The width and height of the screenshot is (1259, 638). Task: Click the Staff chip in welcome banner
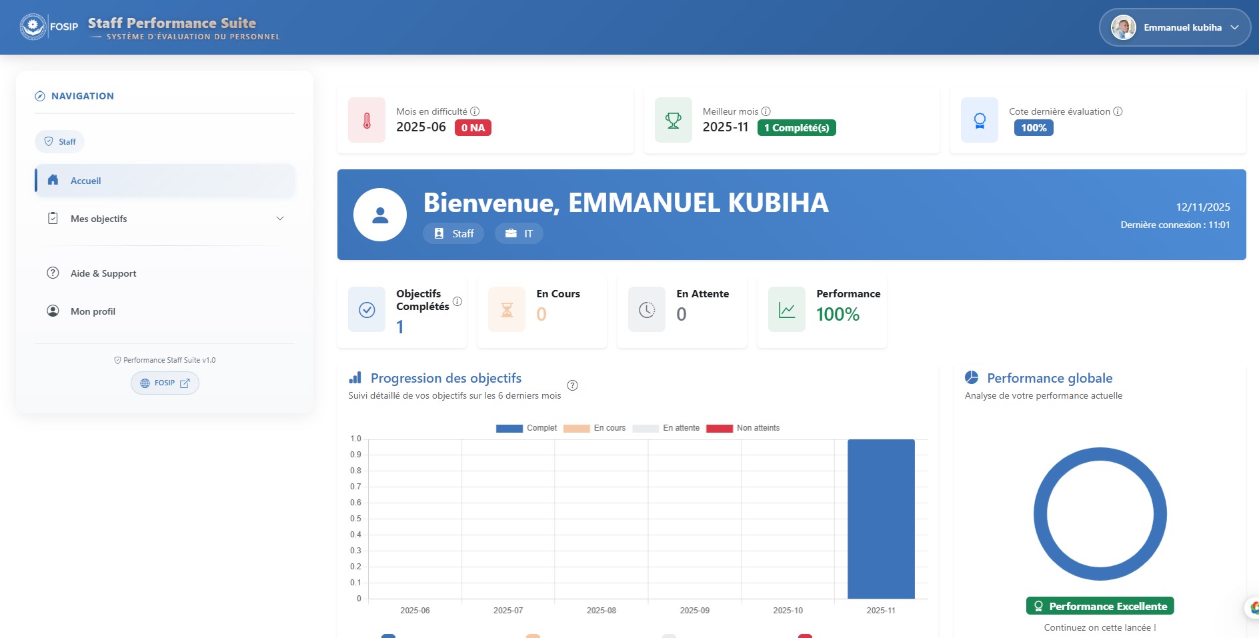(x=453, y=233)
